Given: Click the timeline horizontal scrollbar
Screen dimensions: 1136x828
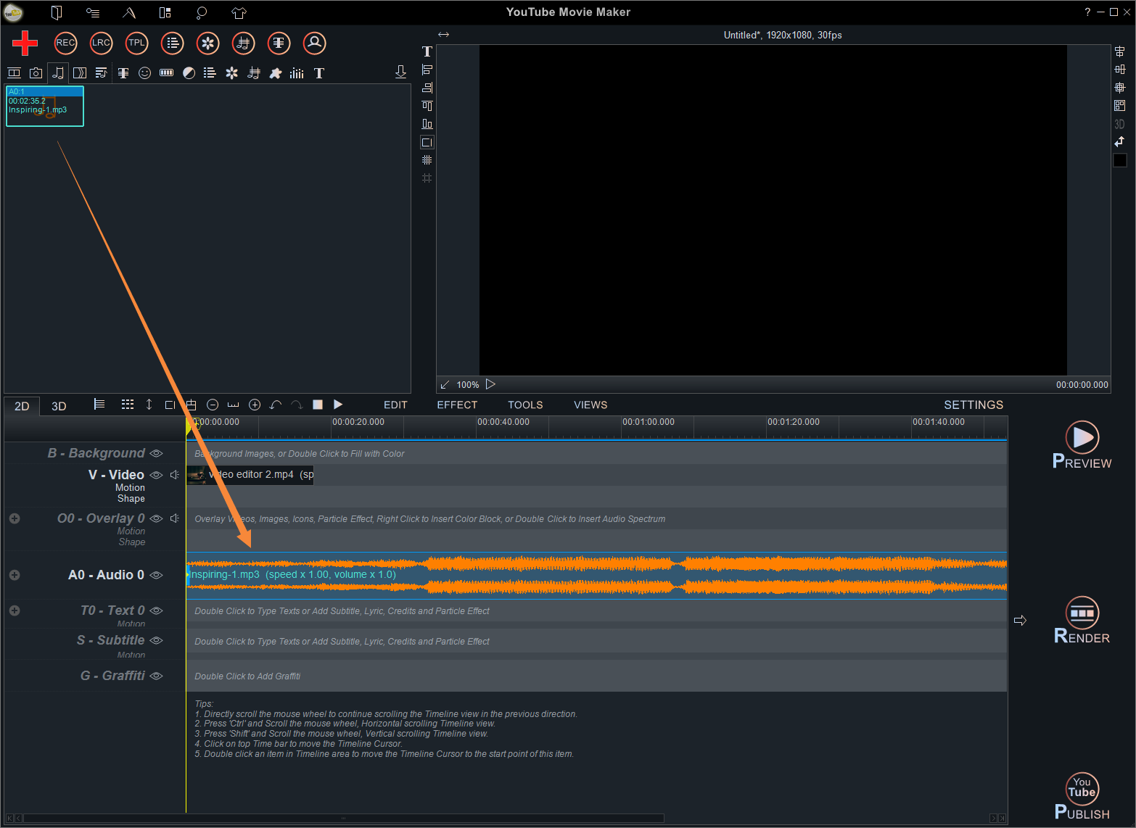Looking at the screenshot, I should [x=344, y=818].
